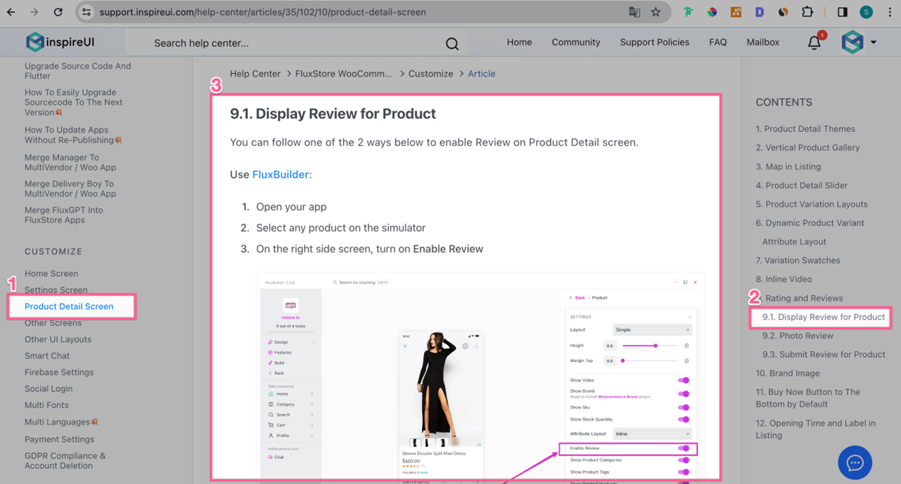Open the FAQ page

click(x=718, y=42)
